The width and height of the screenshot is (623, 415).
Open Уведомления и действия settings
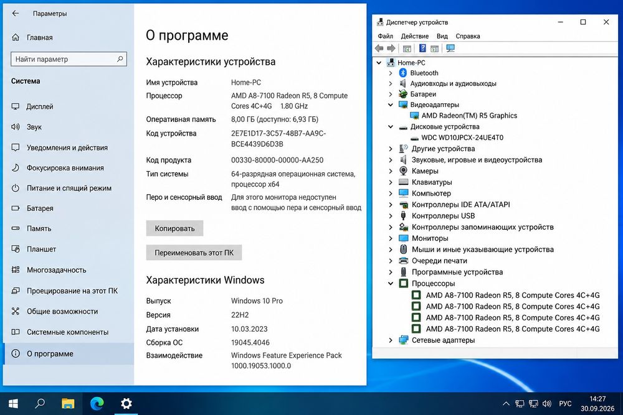click(60, 147)
